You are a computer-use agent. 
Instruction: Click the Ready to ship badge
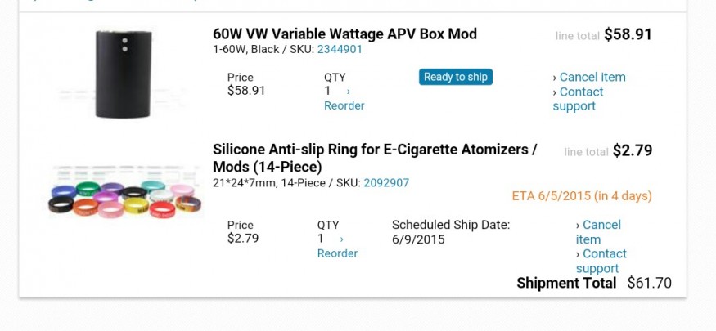click(455, 77)
